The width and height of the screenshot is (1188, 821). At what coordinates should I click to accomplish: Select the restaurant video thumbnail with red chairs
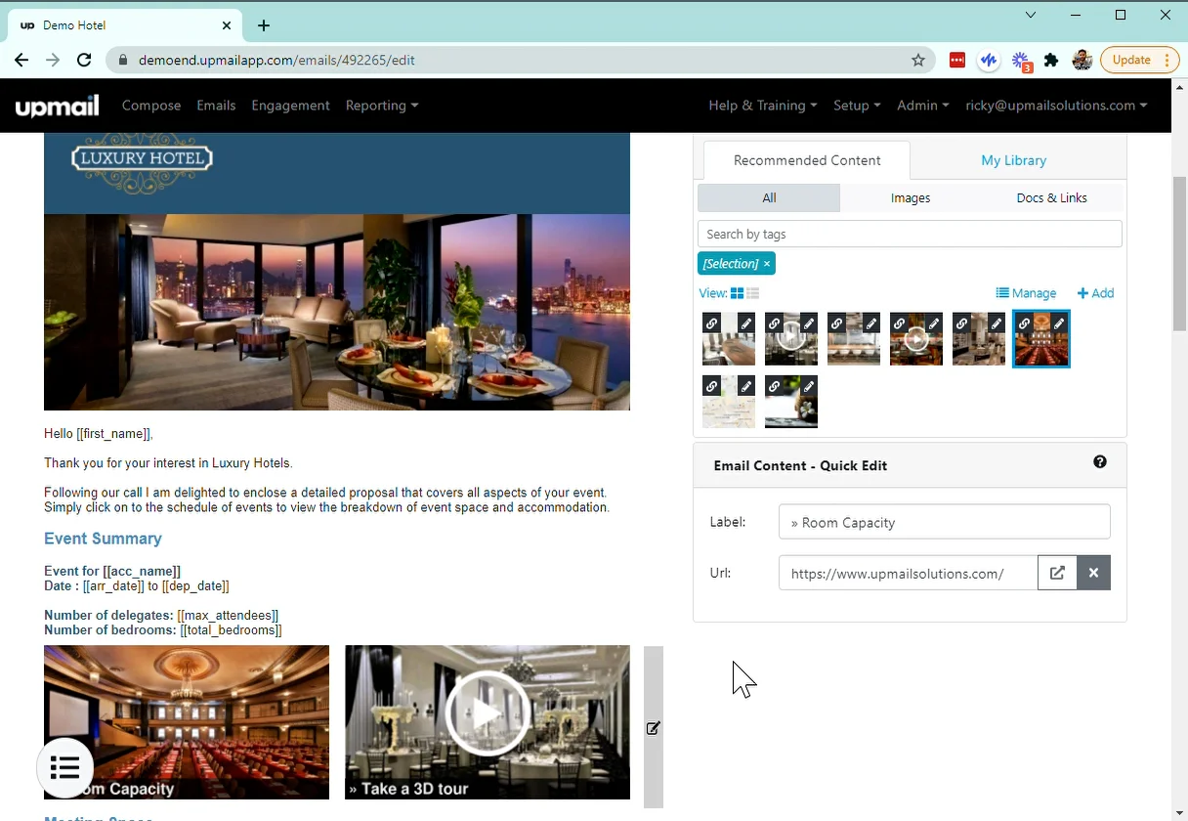click(x=916, y=338)
